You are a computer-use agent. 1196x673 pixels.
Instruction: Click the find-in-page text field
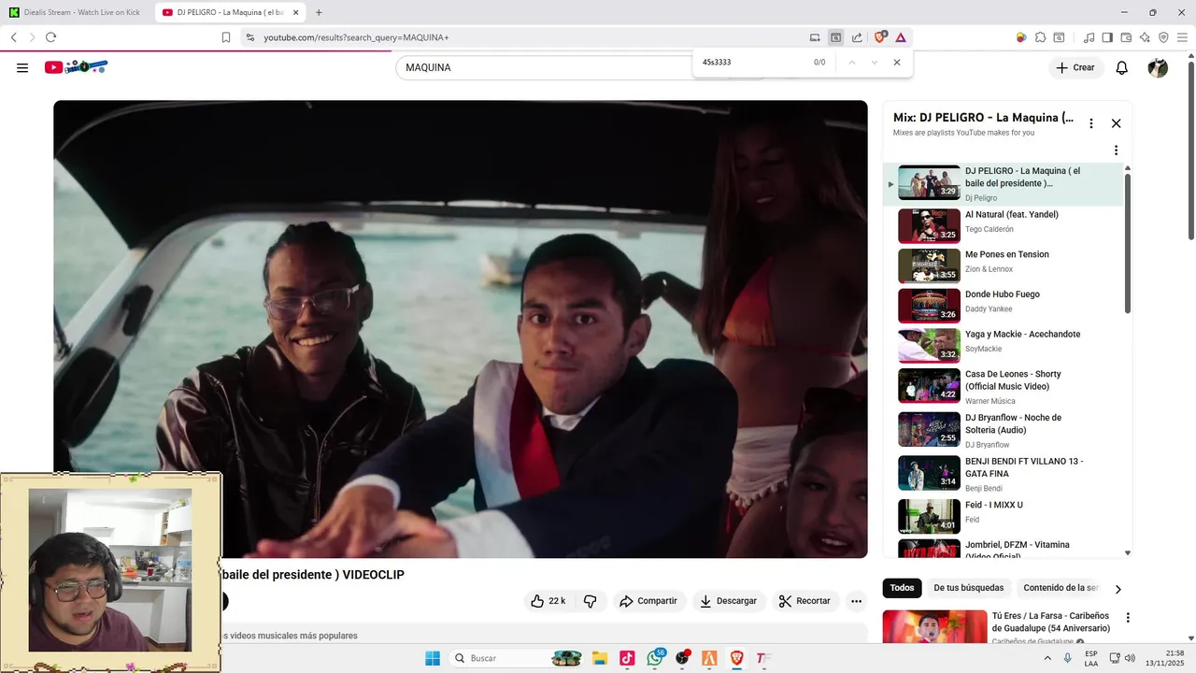pos(752,63)
